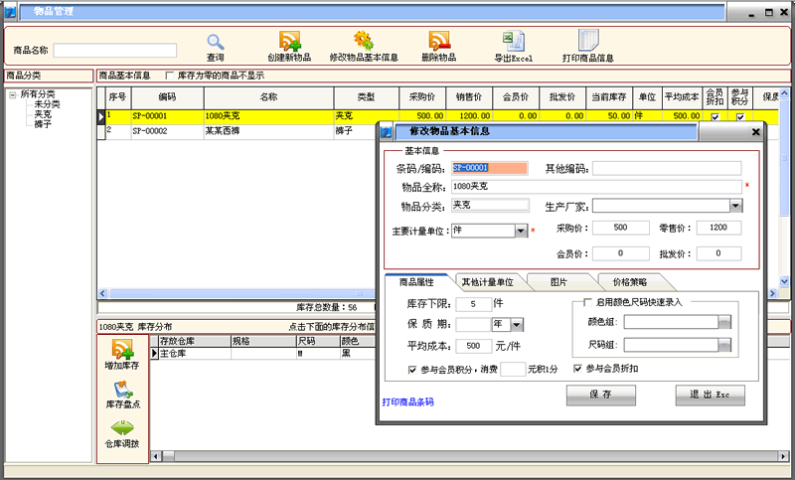Click the 删除物品 delete item icon
795x480 pixels.
tap(439, 41)
